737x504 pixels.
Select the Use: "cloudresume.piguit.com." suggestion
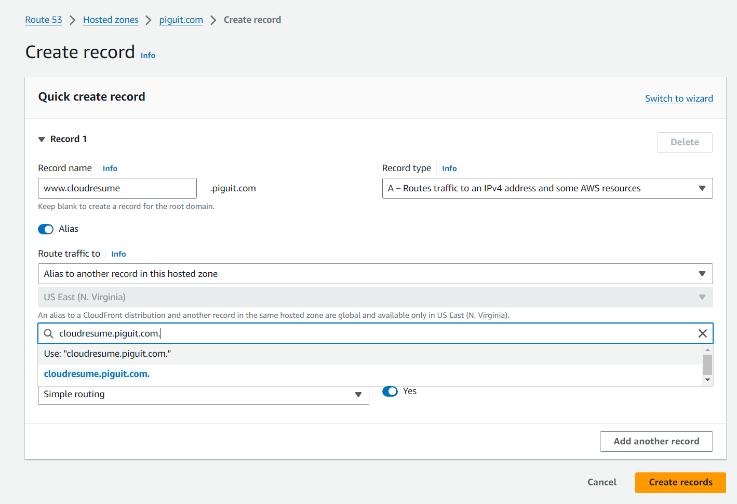click(x=370, y=354)
